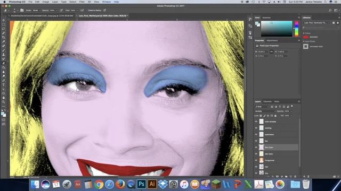Screen dimensions: 341x191
Task: Open the Filter menu
Action: [82, 2]
